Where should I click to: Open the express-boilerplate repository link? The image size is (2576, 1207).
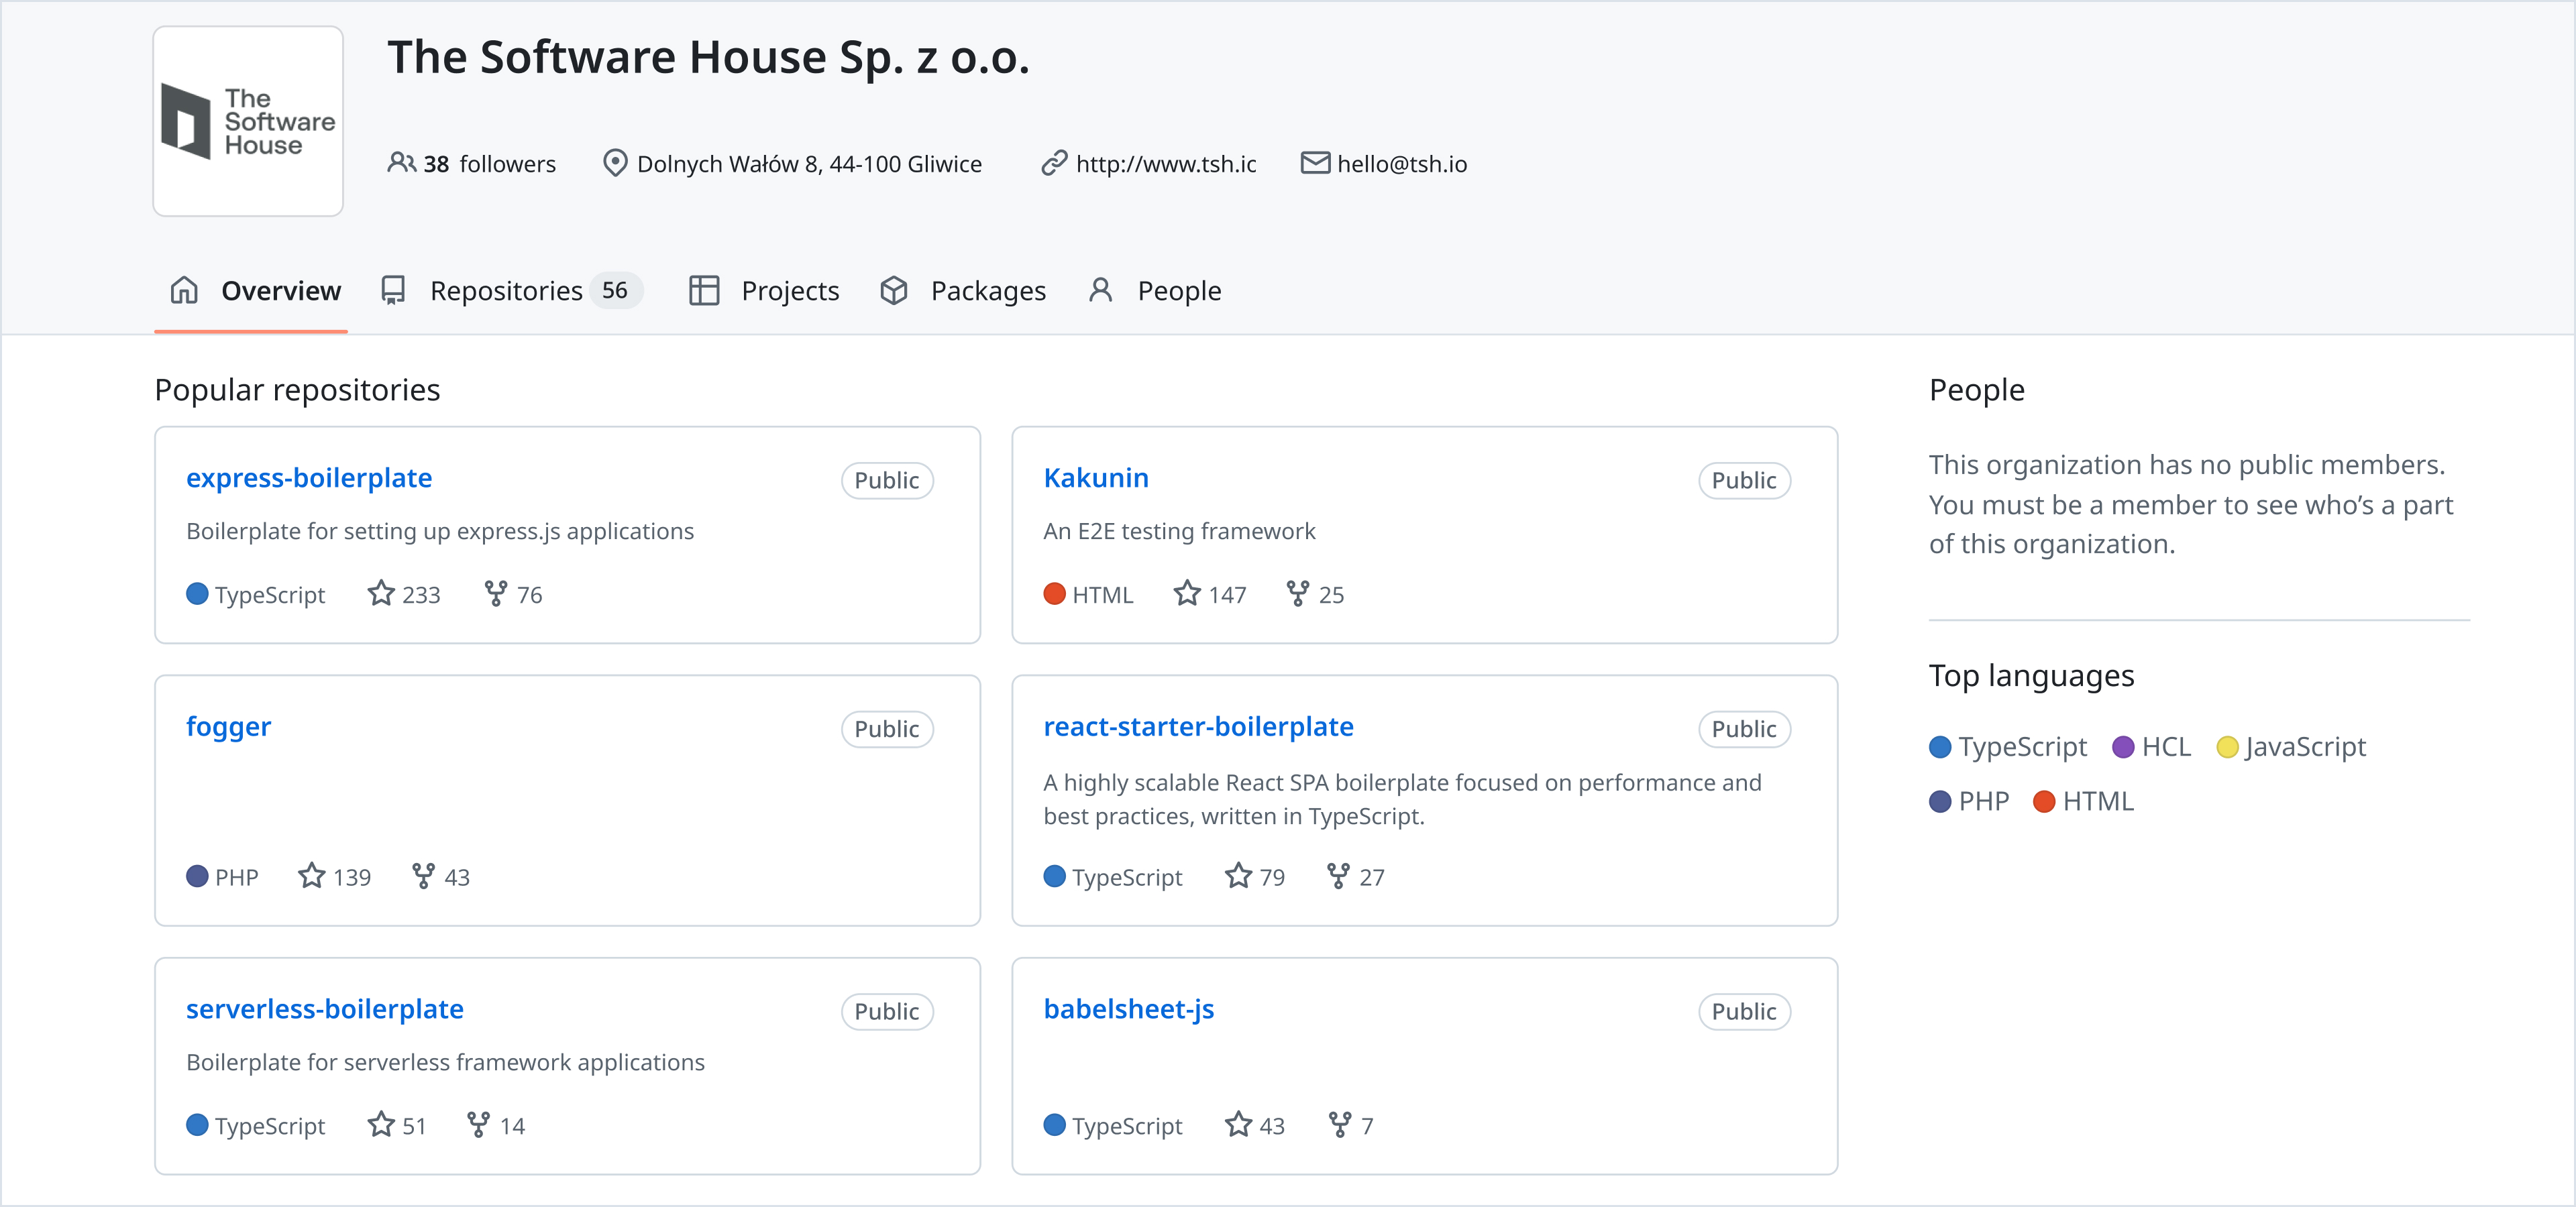pyautogui.click(x=309, y=477)
